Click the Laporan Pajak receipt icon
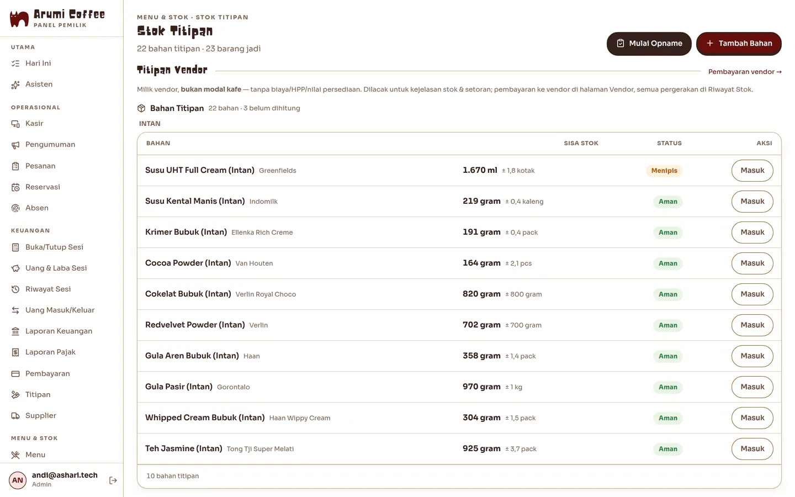The height and width of the screenshot is (497, 795). (15, 352)
